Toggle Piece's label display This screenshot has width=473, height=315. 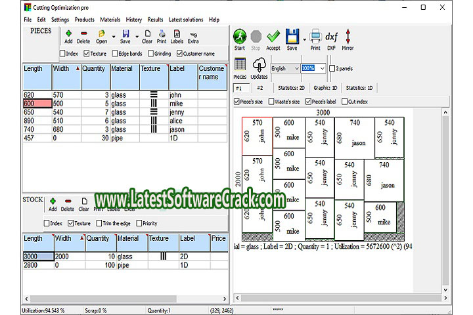coord(308,102)
